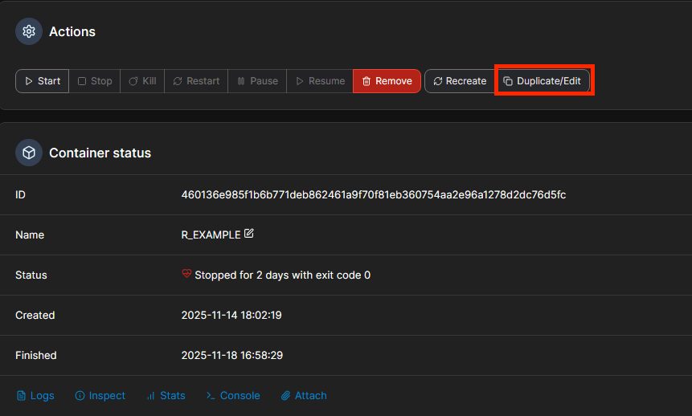Start the container
Image resolution: width=692 pixels, height=416 pixels.
[x=43, y=81]
